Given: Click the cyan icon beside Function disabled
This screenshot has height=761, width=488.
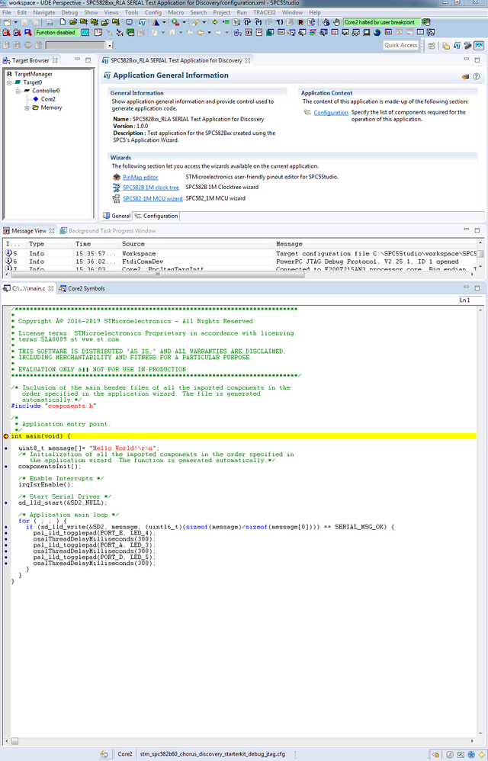Looking at the screenshot, I should [85, 33].
